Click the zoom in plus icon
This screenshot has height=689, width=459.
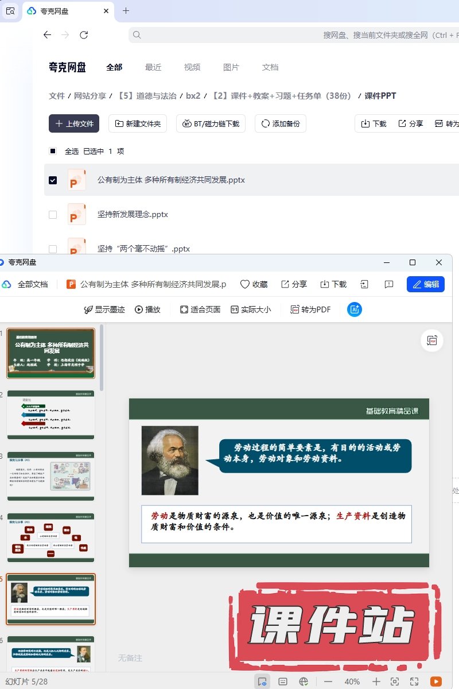[x=376, y=682]
